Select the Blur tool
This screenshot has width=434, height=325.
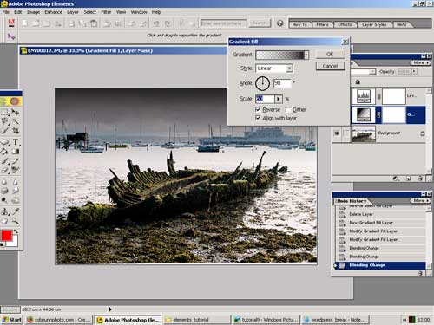point(4,182)
